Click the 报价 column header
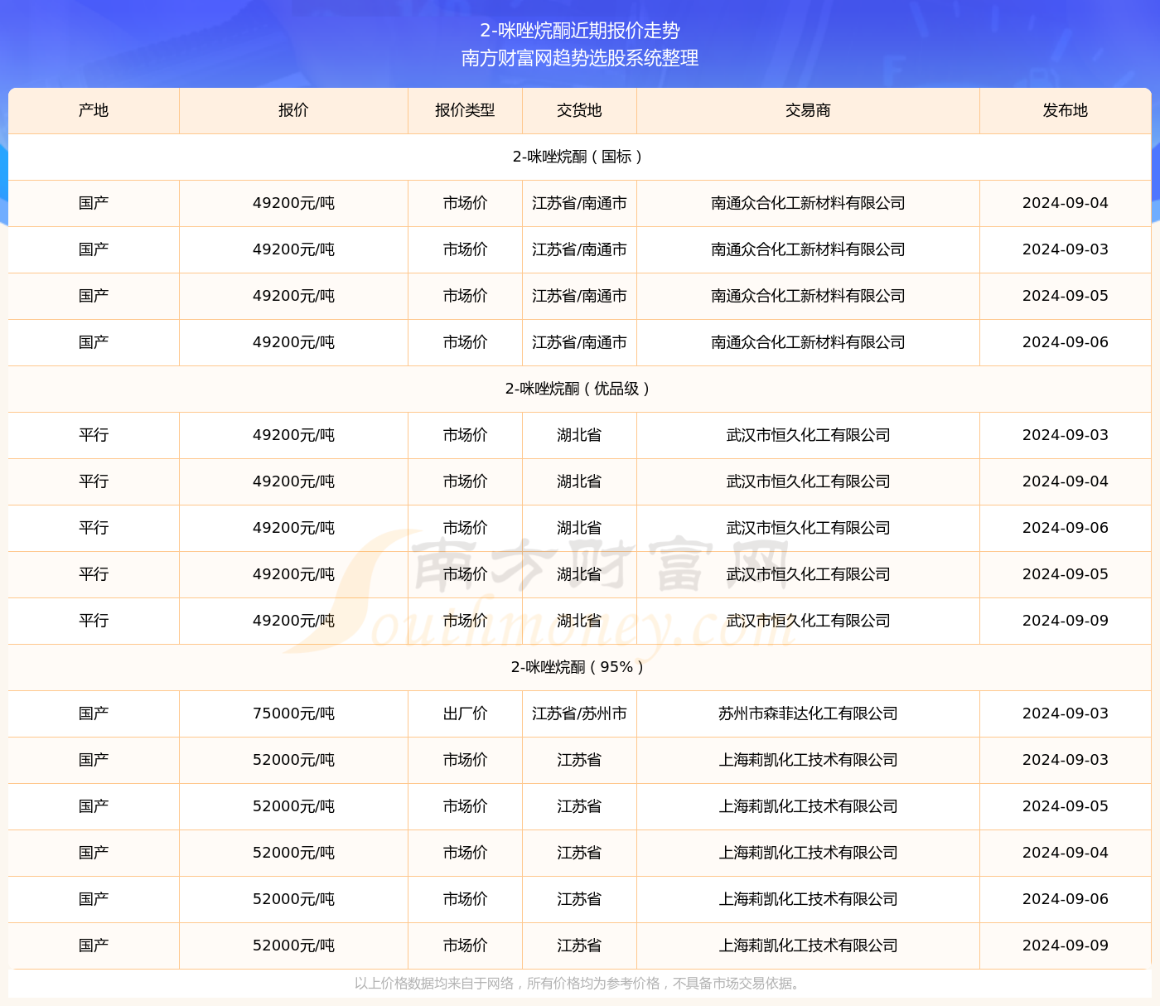This screenshot has width=1160, height=1006. [293, 110]
